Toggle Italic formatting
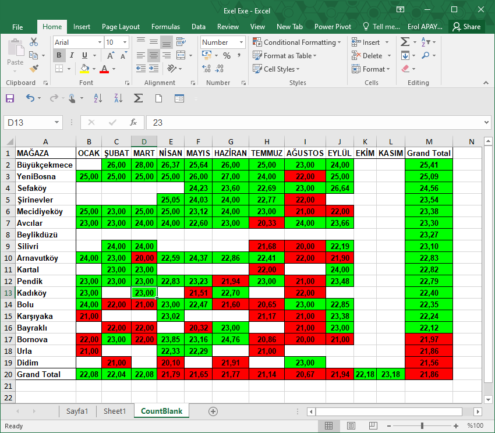Screen dimensions: 495x433 point(72,55)
